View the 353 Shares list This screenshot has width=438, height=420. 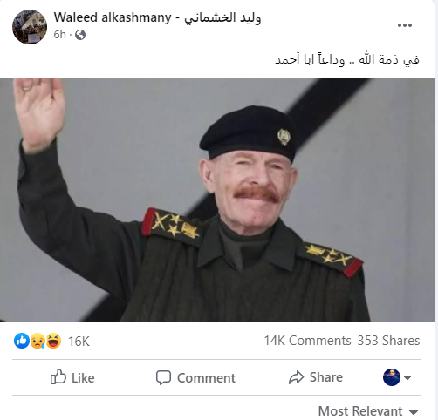388,341
